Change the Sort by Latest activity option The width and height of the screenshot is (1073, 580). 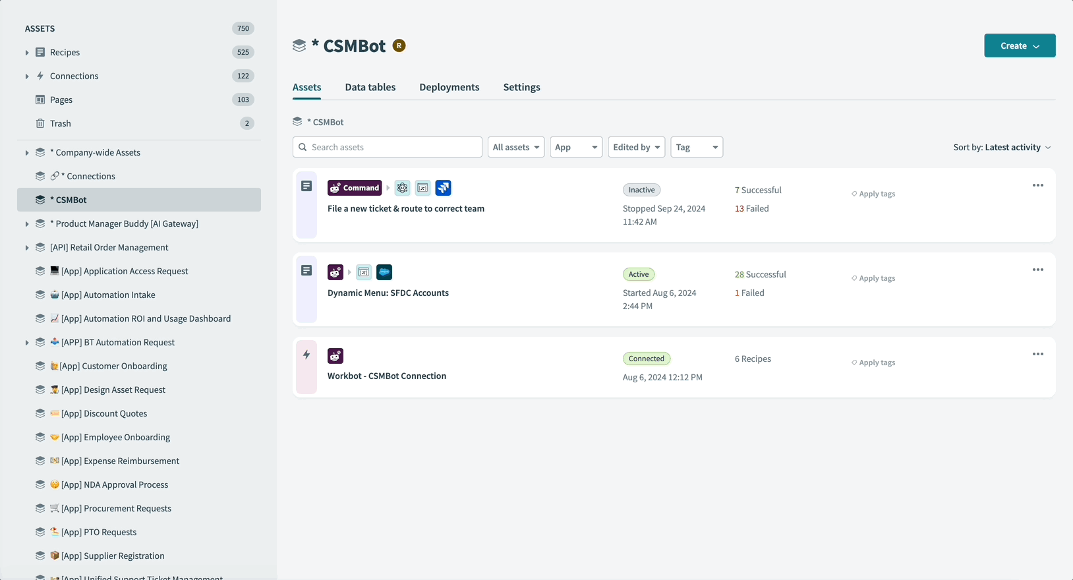coord(1002,147)
